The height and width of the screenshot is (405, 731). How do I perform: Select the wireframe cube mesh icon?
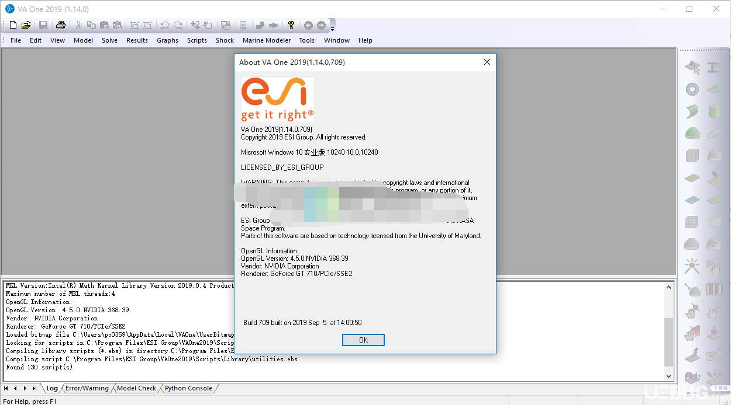692,222
